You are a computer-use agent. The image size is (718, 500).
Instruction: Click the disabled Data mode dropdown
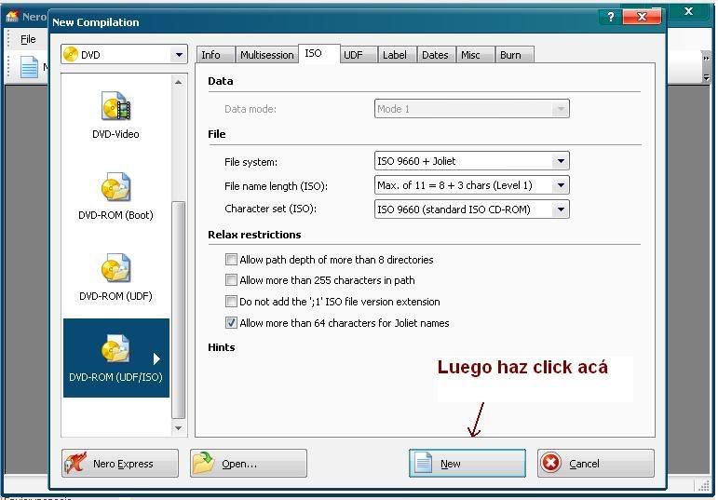point(471,109)
